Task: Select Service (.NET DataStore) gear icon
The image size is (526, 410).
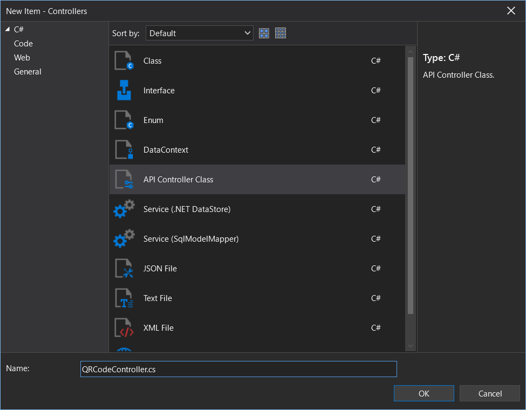Action: [x=124, y=209]
